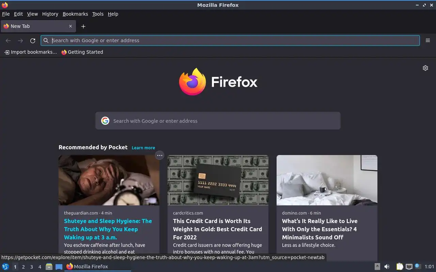Click the Google logo in page search box
The width and height of the screenshot is (436, 272).
pyautogui.click(x=105, y=121)
